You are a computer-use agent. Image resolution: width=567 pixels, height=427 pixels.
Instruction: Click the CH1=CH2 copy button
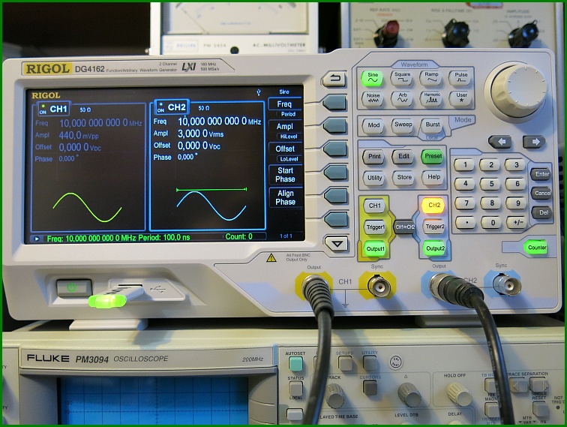pos(404,227)
